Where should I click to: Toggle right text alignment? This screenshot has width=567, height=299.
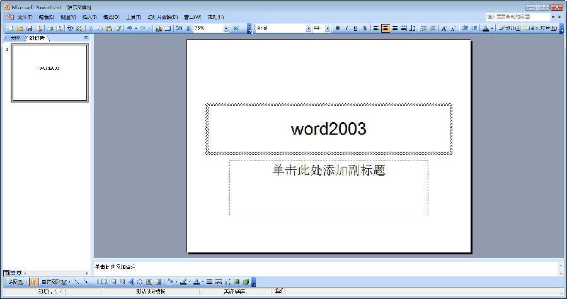tap(395, 28)
